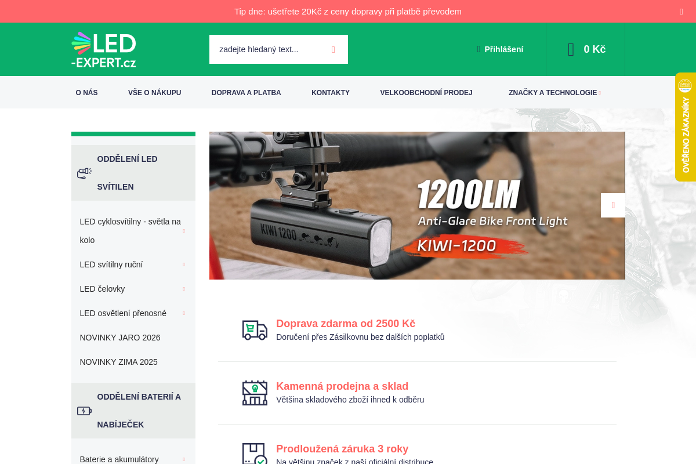This screenshot has height=464, width=696.
Task: Open the DOPRAVA A PLATBA menu item
Action: pos(246,92)
